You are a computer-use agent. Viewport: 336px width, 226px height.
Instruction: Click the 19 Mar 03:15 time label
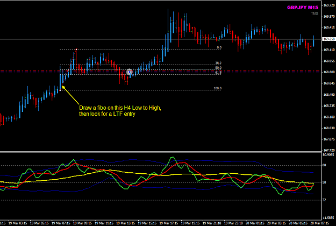tap(18, 223)
